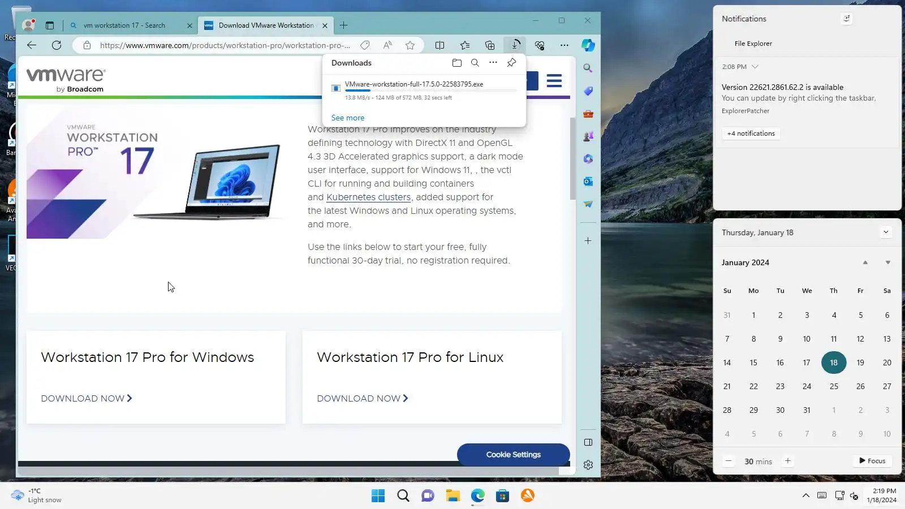Image resolution: width=905 pixels, height=509 pixels.
Task: Open Edge Settings and more menu
Action: (564, 45)
